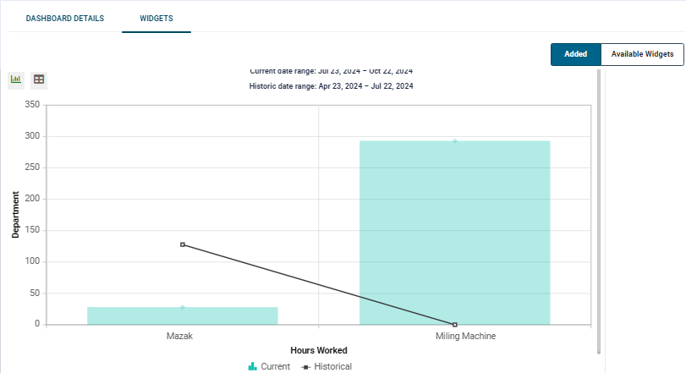
Task: Show the Available Widgets list
Action: pos(642,54)
